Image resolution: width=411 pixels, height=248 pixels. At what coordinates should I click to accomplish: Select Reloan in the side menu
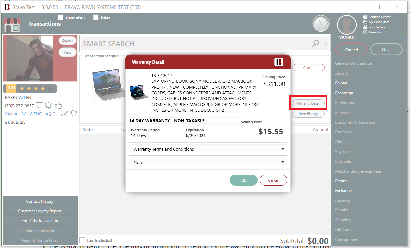point(341,83)
